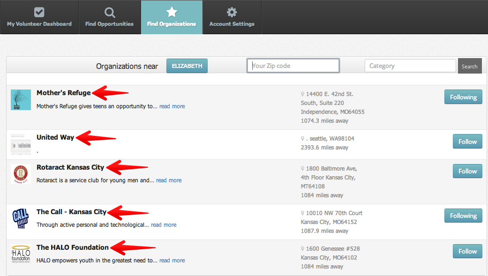The image size is (488, 276).
Task: Follow The HALO Foundation
Action: [467, 251]
